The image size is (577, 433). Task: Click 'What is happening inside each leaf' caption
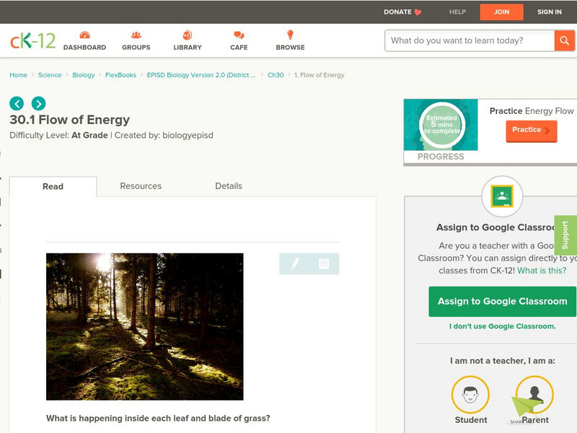pos(158,419)
